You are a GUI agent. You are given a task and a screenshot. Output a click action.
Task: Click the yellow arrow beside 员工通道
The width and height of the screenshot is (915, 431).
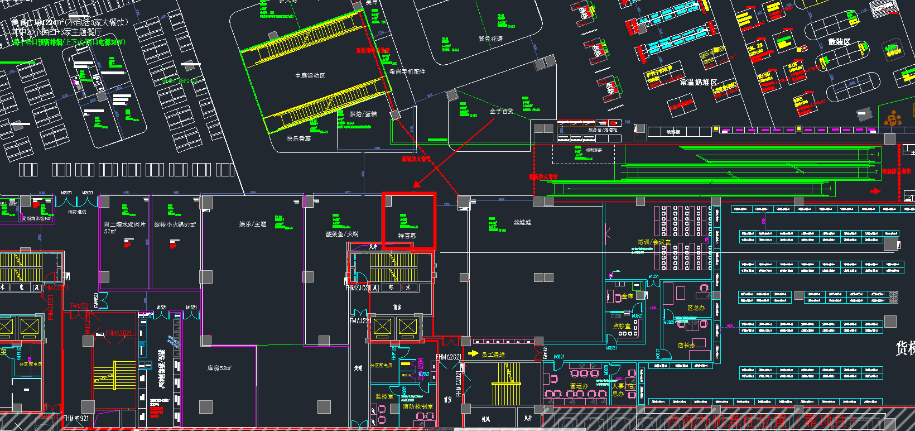click(473, 353)
